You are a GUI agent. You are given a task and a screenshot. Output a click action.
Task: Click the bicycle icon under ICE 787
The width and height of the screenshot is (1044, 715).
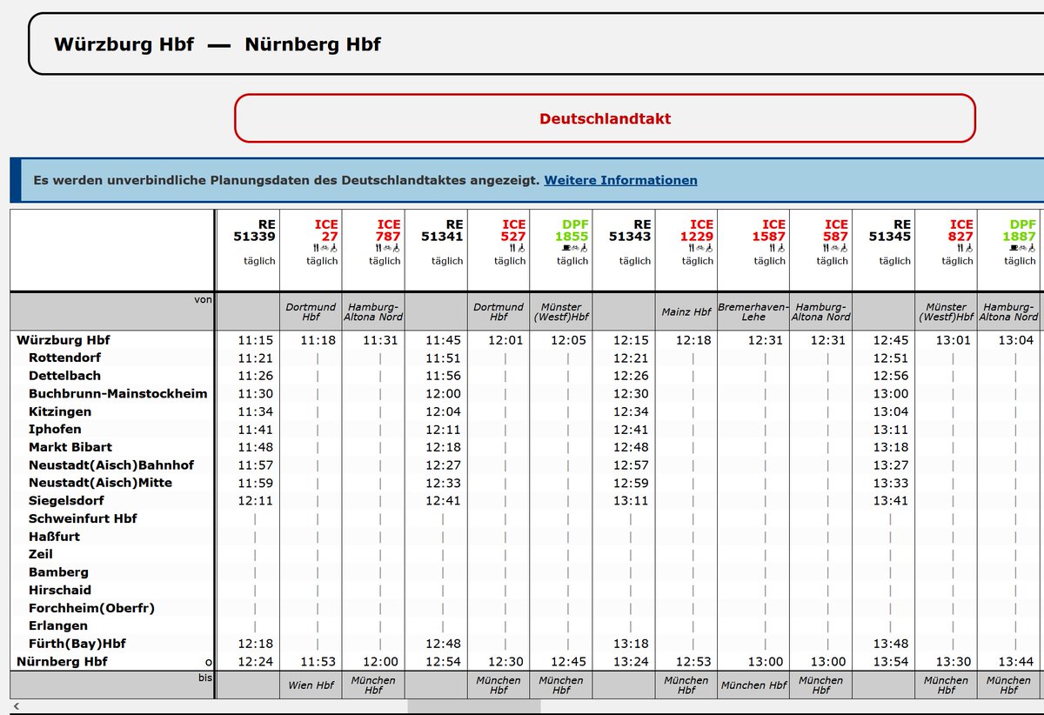[387, 248]
